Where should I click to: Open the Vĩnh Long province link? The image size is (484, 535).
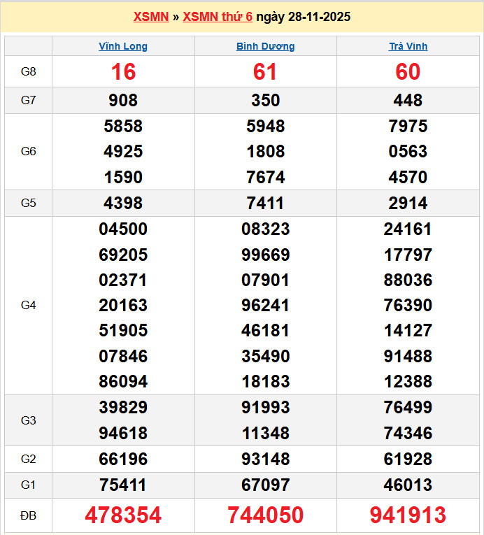point(123,47)
